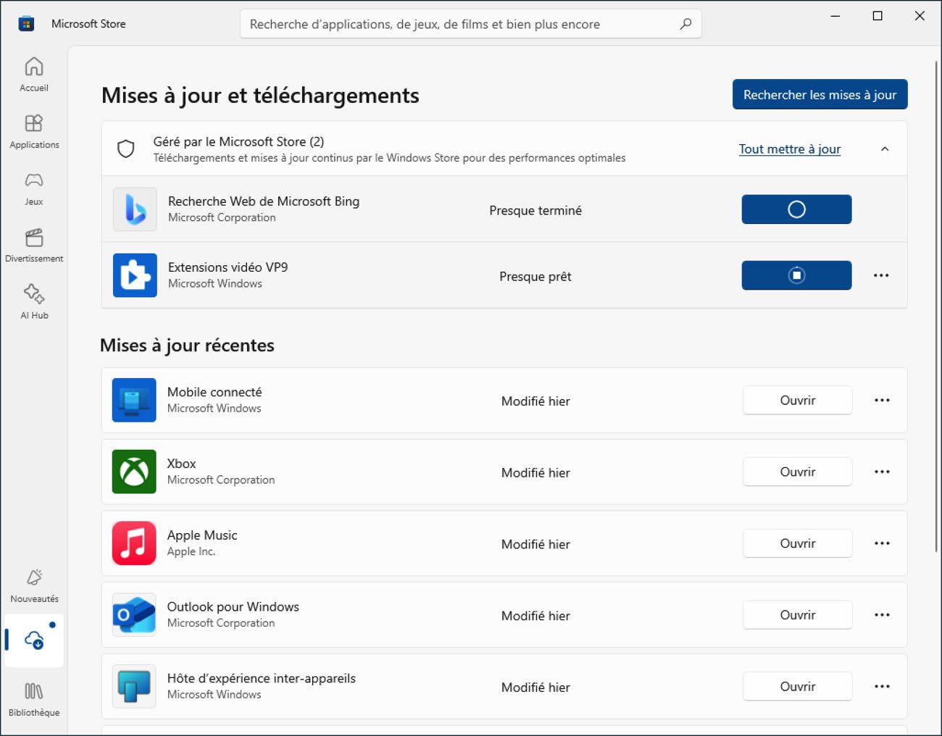Click the Microsoft Store logo icon
Image resolution: width=942 pixels, height=736 pixels.
(x=26, y=24)
